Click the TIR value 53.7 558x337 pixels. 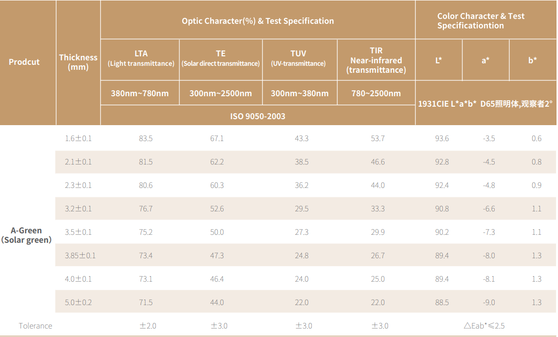[x=378, y=139]
